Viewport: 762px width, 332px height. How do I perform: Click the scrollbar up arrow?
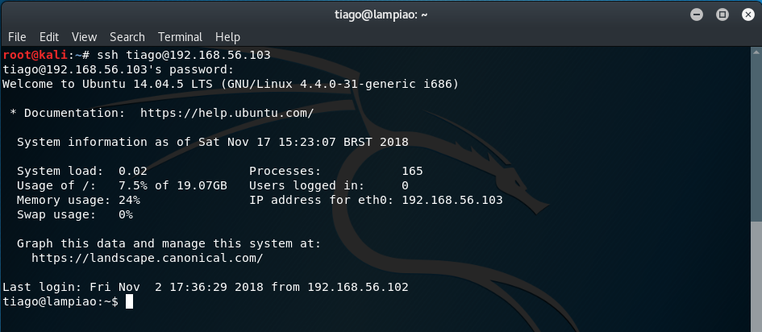click(756, 52)
